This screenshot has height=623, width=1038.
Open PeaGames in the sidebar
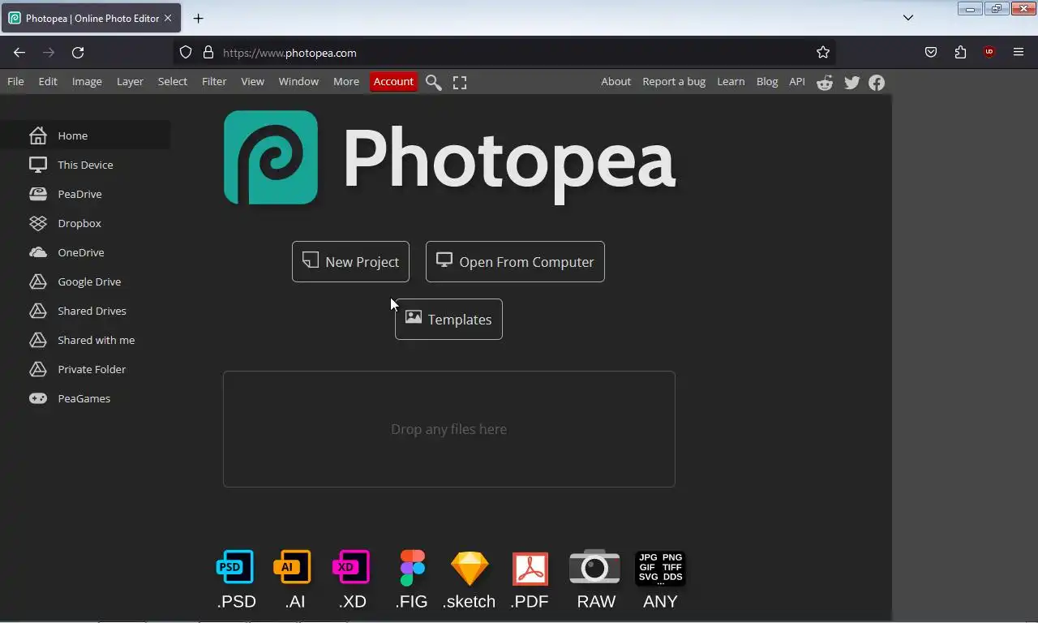coord(85,398)
